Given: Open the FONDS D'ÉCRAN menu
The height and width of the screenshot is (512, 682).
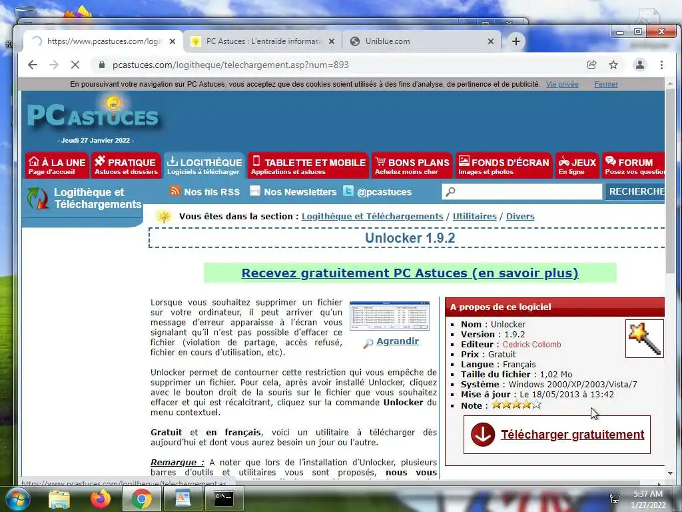Looking at the screenshot, I should (x=504, y=165).
